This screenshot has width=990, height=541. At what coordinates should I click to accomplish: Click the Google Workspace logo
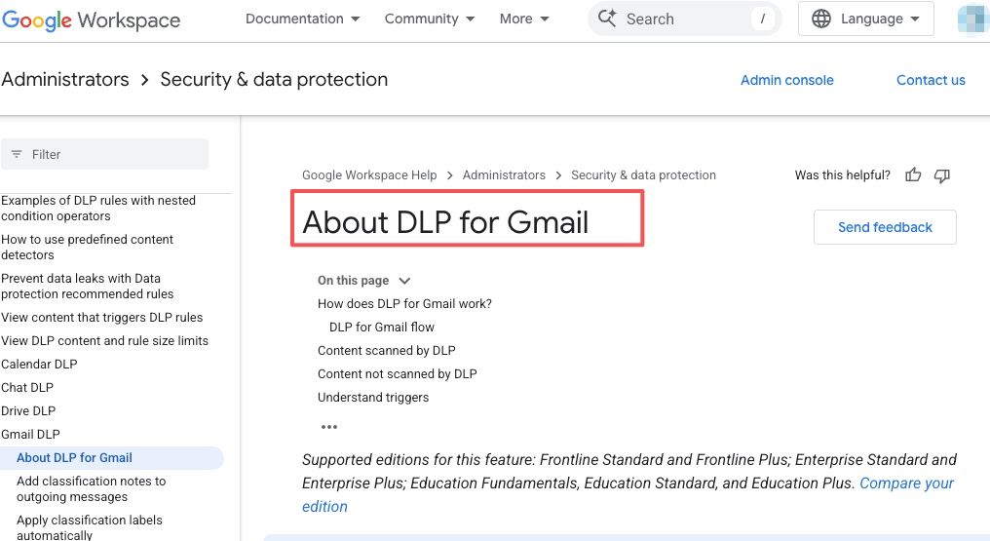coord(91,20)
